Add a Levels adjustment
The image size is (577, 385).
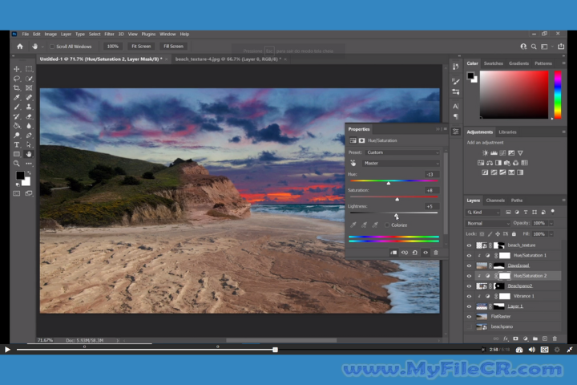(x=494, y=153)
